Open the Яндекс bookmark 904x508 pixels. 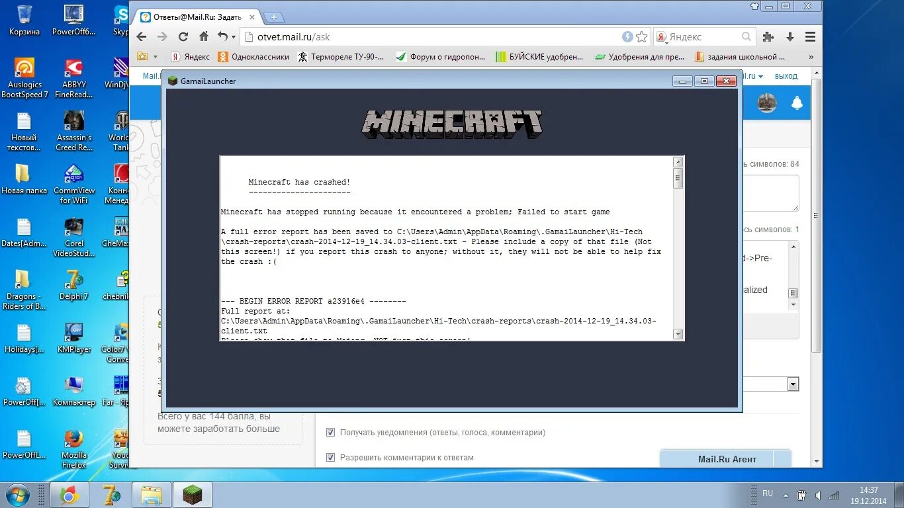[191, 57]
